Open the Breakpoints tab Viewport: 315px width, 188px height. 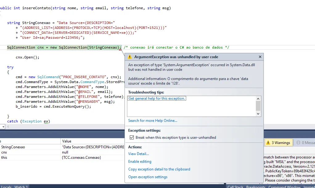click(x=256, y=186)
